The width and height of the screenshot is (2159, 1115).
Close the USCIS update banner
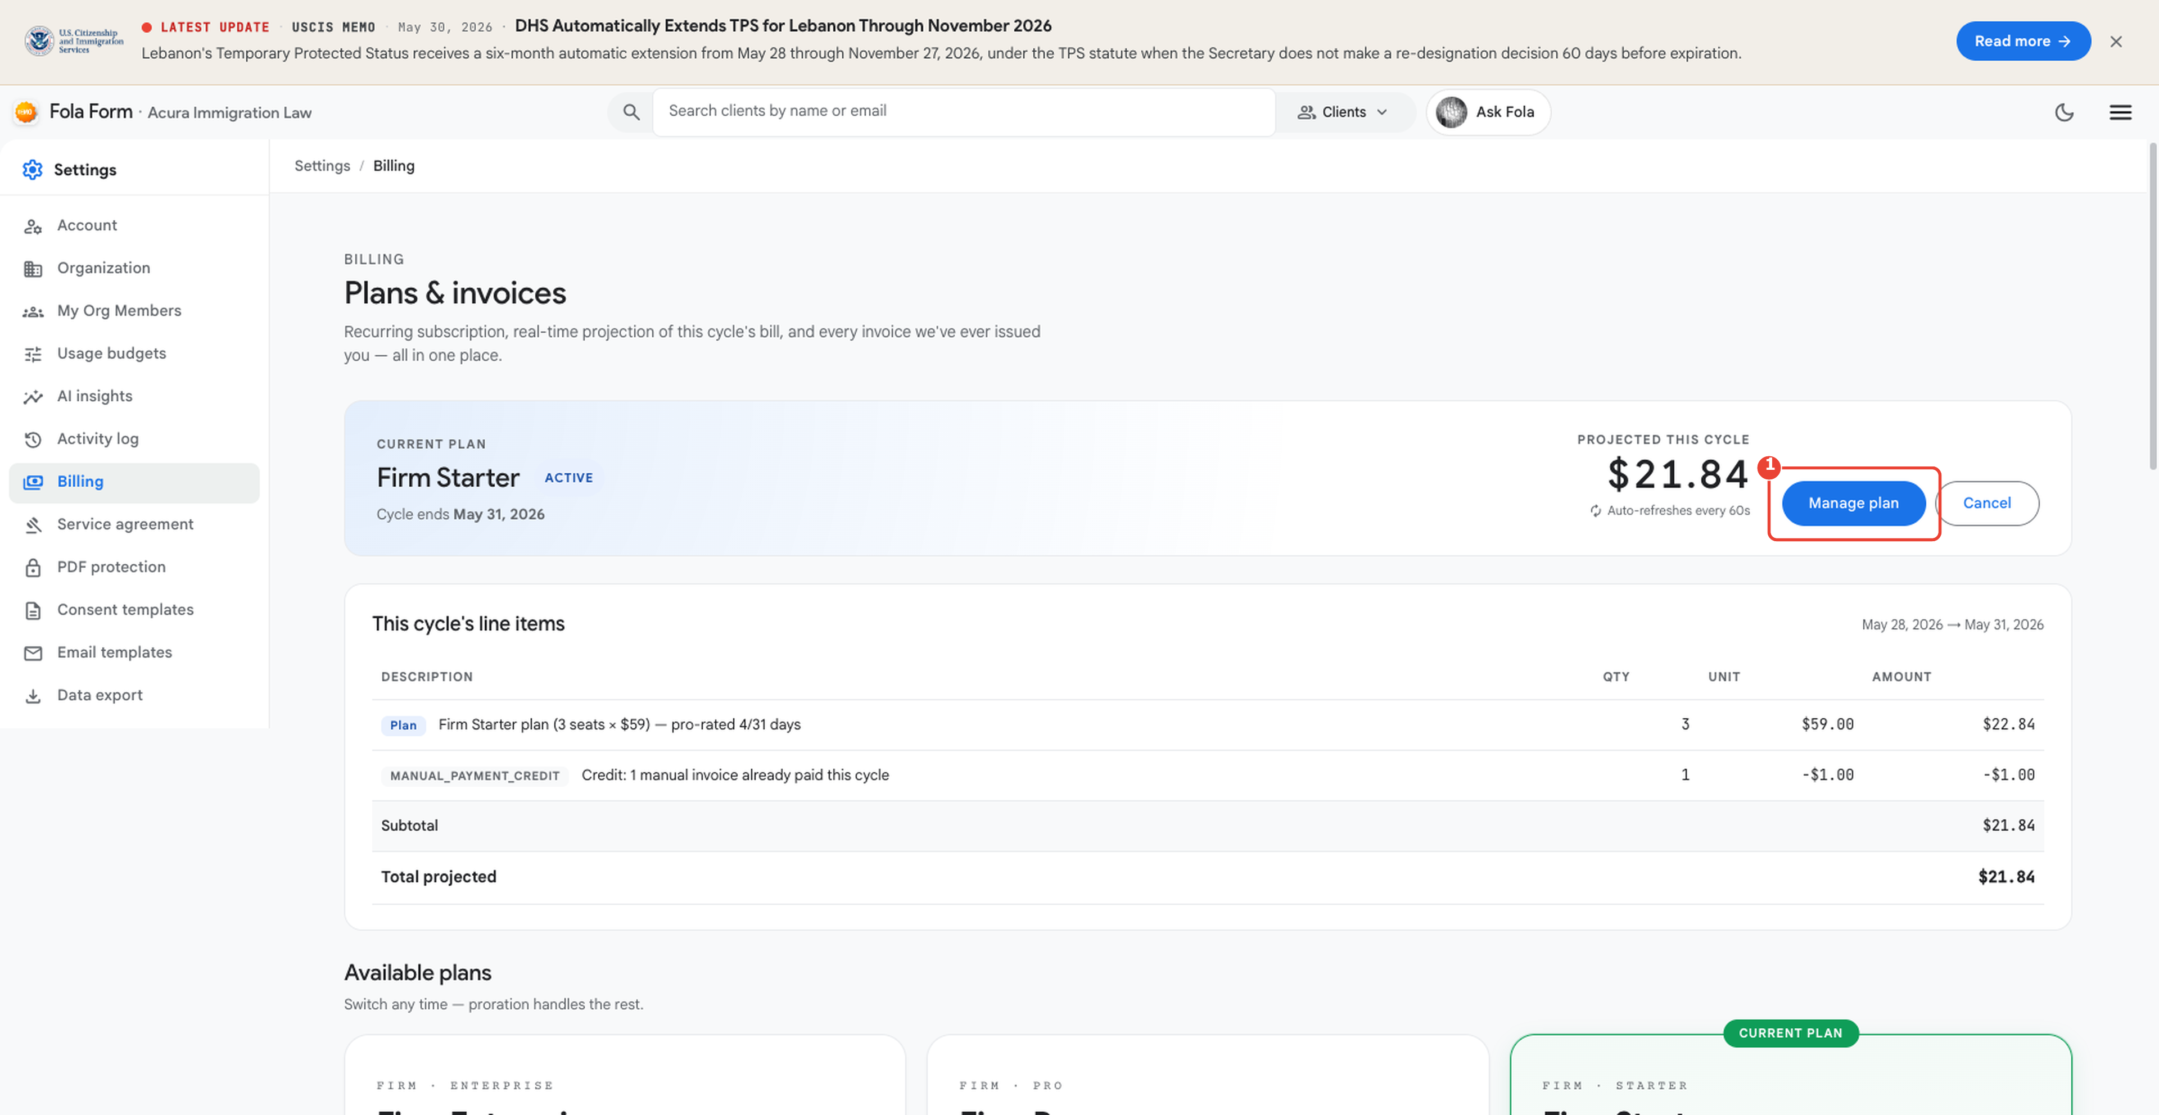tap(2116, 41)
